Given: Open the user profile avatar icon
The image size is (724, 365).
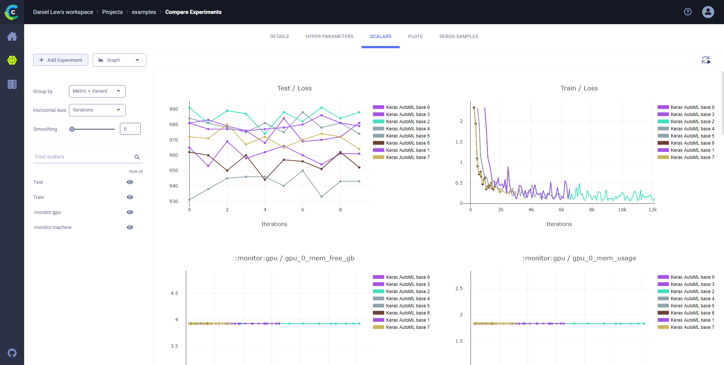Looking at the screenshot, I should point(708,12).
